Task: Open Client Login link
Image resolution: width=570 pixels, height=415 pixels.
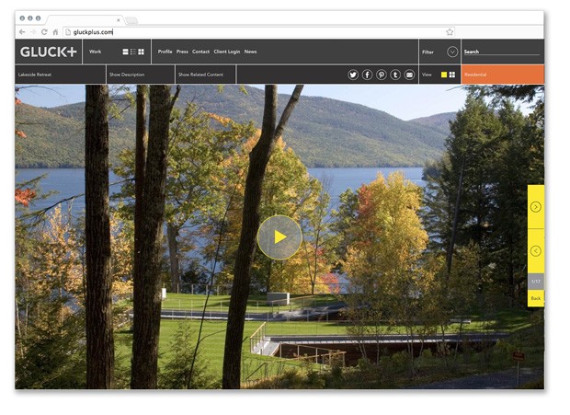Action: pyautogui.click(x=227, y=52)
